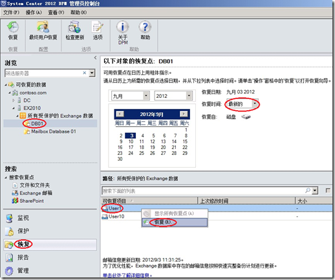Click the calendar previous month arrow
This screenshot has width=335, height=280.
click(x=120, y=114)
